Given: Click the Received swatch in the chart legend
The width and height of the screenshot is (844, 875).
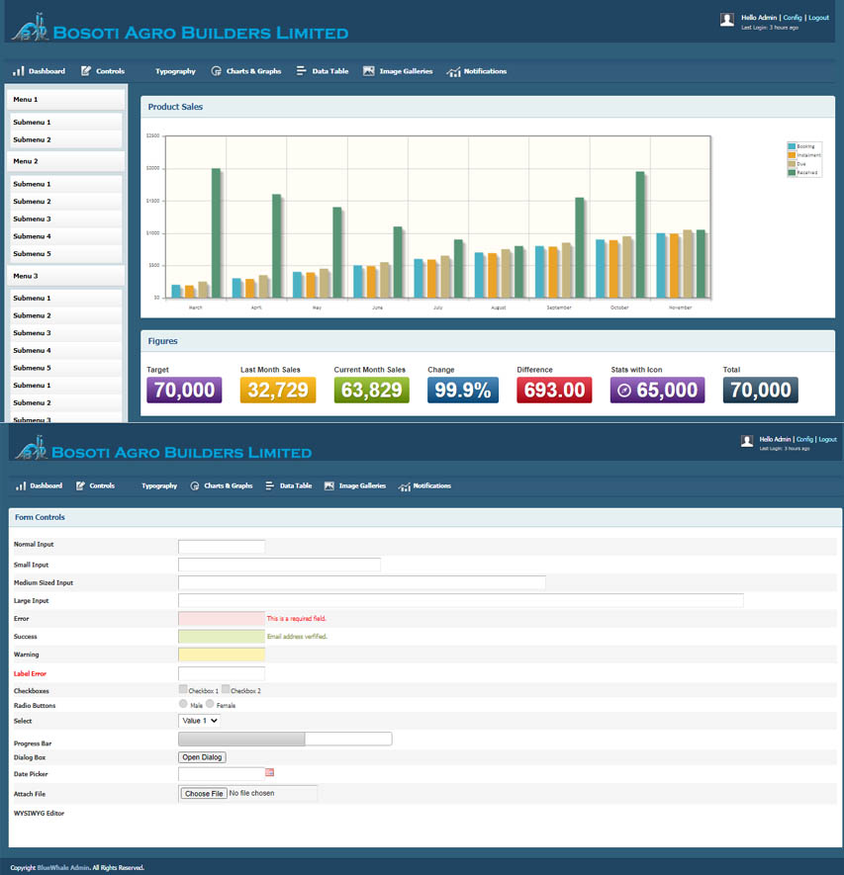Looking at the screenshot, I should (792, 172).
